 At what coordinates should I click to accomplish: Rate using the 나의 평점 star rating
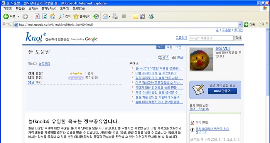pyautogui.click(x=76, y=78)
